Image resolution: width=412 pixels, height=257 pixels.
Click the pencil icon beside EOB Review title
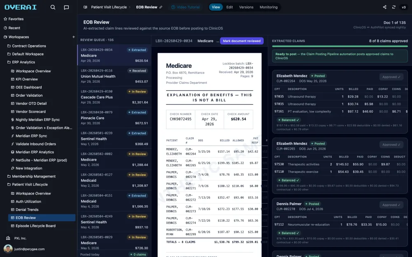[x=161, y=7]
